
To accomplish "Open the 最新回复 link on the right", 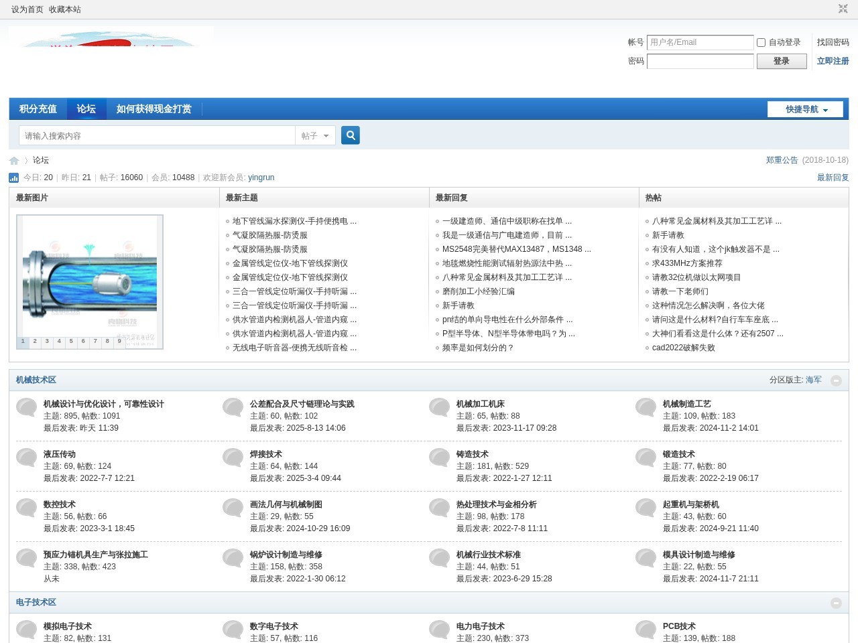I will [x=833, y=177].
